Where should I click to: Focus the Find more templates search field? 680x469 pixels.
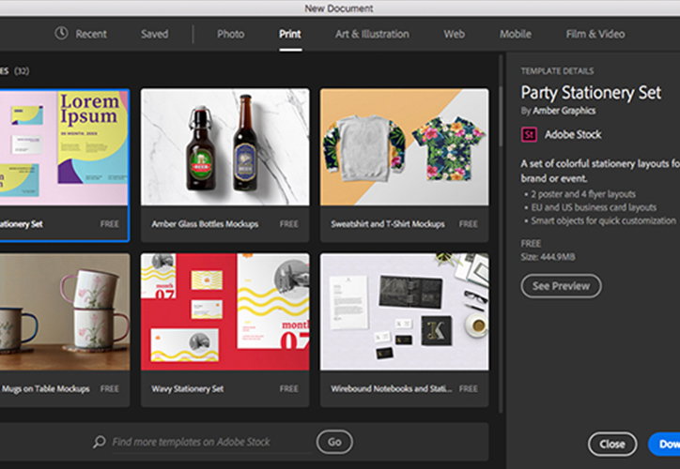[x=210, y=442]
